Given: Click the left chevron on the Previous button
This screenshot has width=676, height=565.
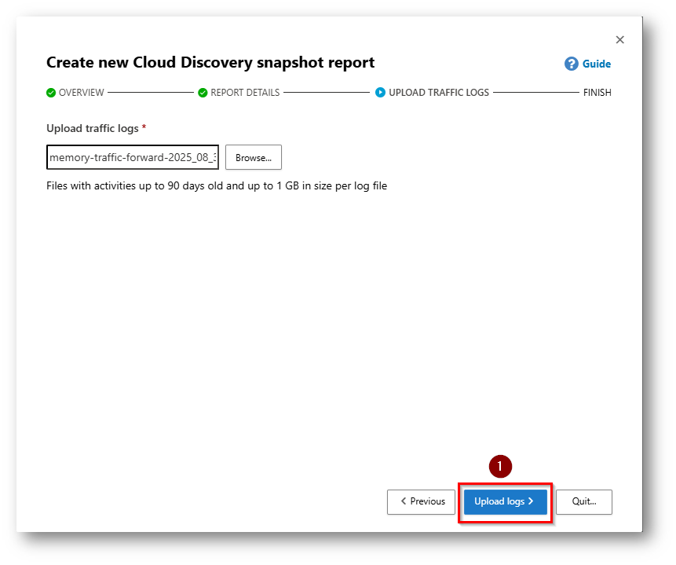Looking at the screenshot, I should coord(404,501).
